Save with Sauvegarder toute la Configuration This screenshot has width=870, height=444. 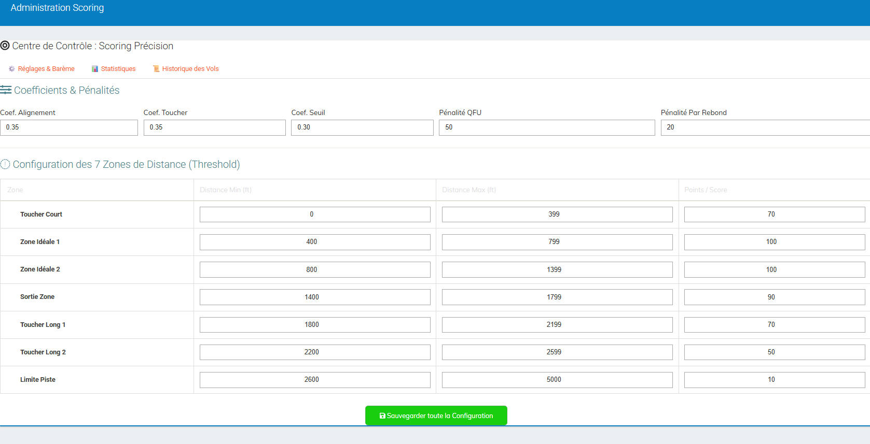[x=436, y=416]
